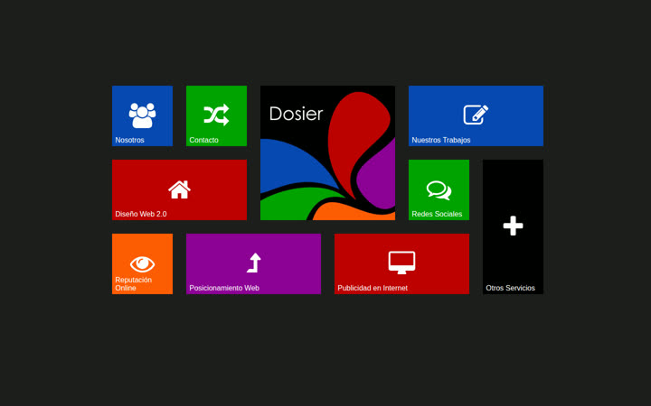The width and height of the screenshot is (651, 406).
Task: Select the Diseño Web 2.0 label
Action: 141,214
